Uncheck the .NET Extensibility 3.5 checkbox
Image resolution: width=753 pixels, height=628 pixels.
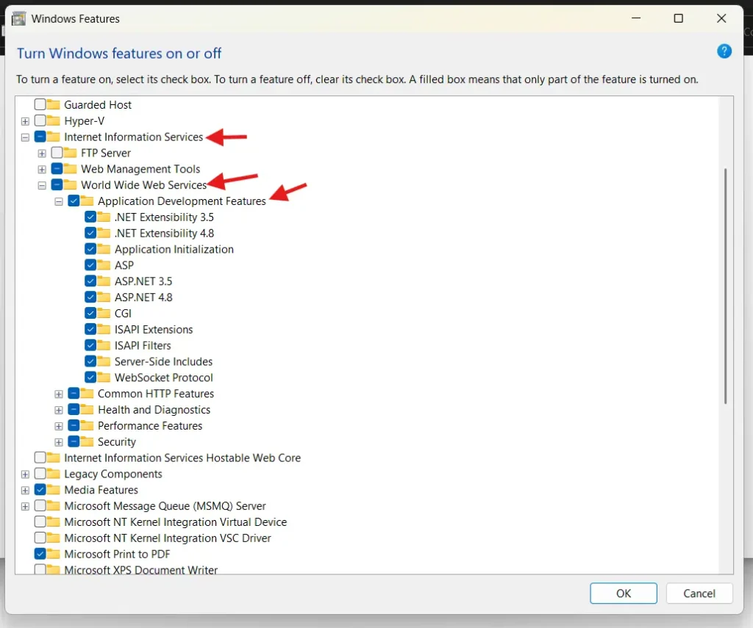click(90, 217)
